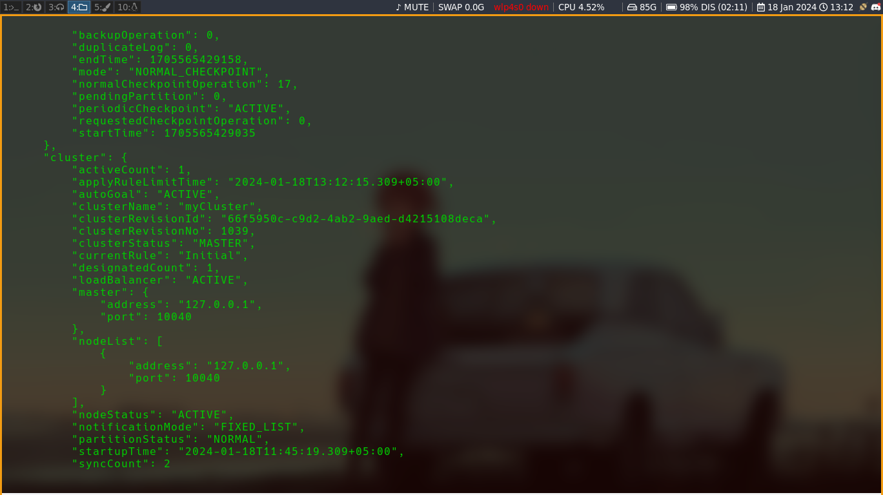Switch to workspace 1 terminal icon

click(x=11, y=7)
